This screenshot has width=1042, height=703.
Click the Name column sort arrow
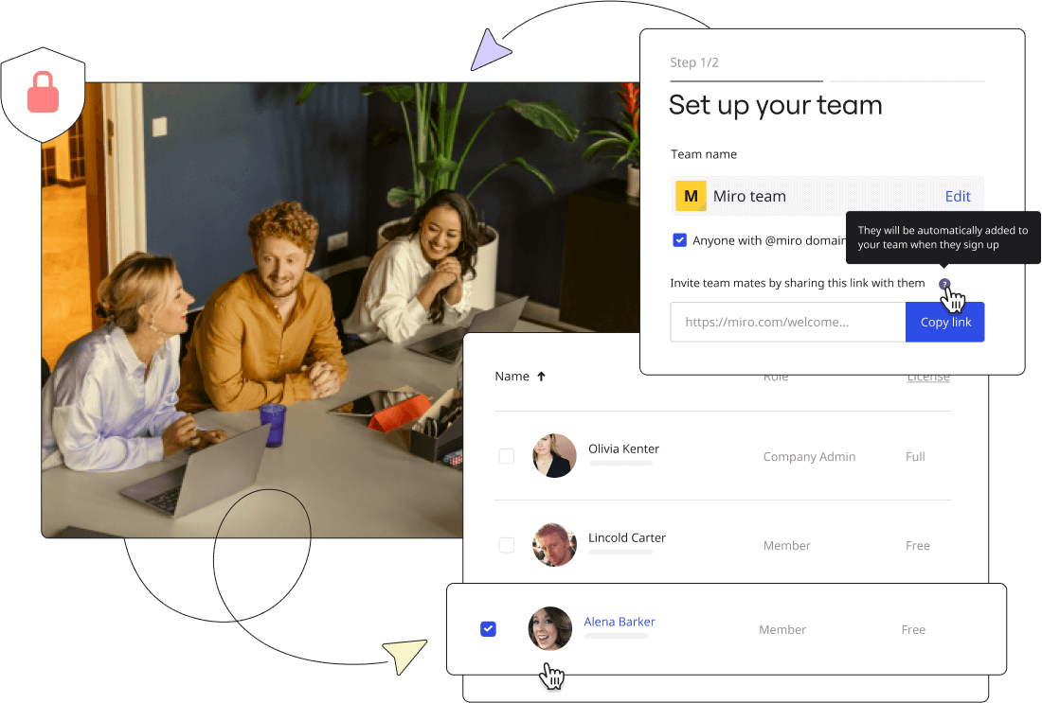542,377
